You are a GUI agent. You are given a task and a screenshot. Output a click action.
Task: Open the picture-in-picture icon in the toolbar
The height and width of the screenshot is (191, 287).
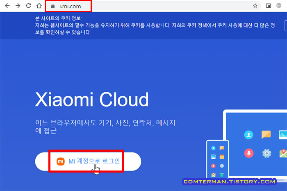coord(268,6)
